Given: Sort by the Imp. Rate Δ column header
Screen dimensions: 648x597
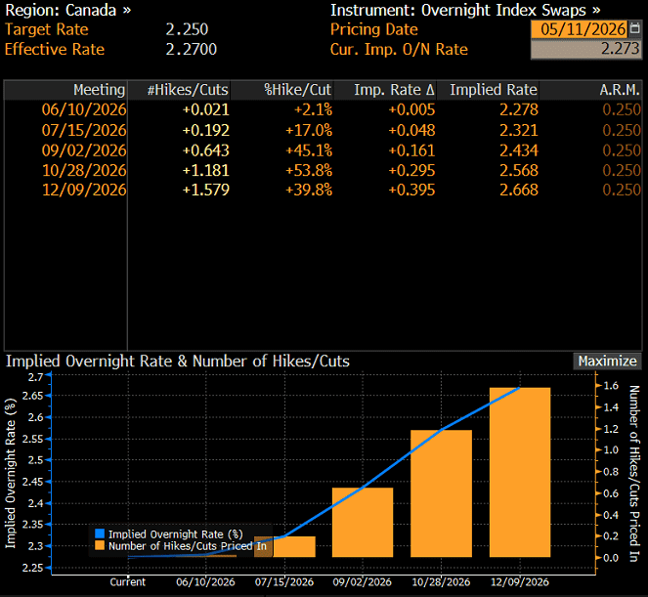Looking at the screenshot, I should [385, 90].
